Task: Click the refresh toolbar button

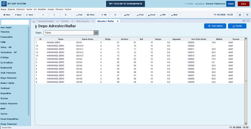Action: [66, 15]
